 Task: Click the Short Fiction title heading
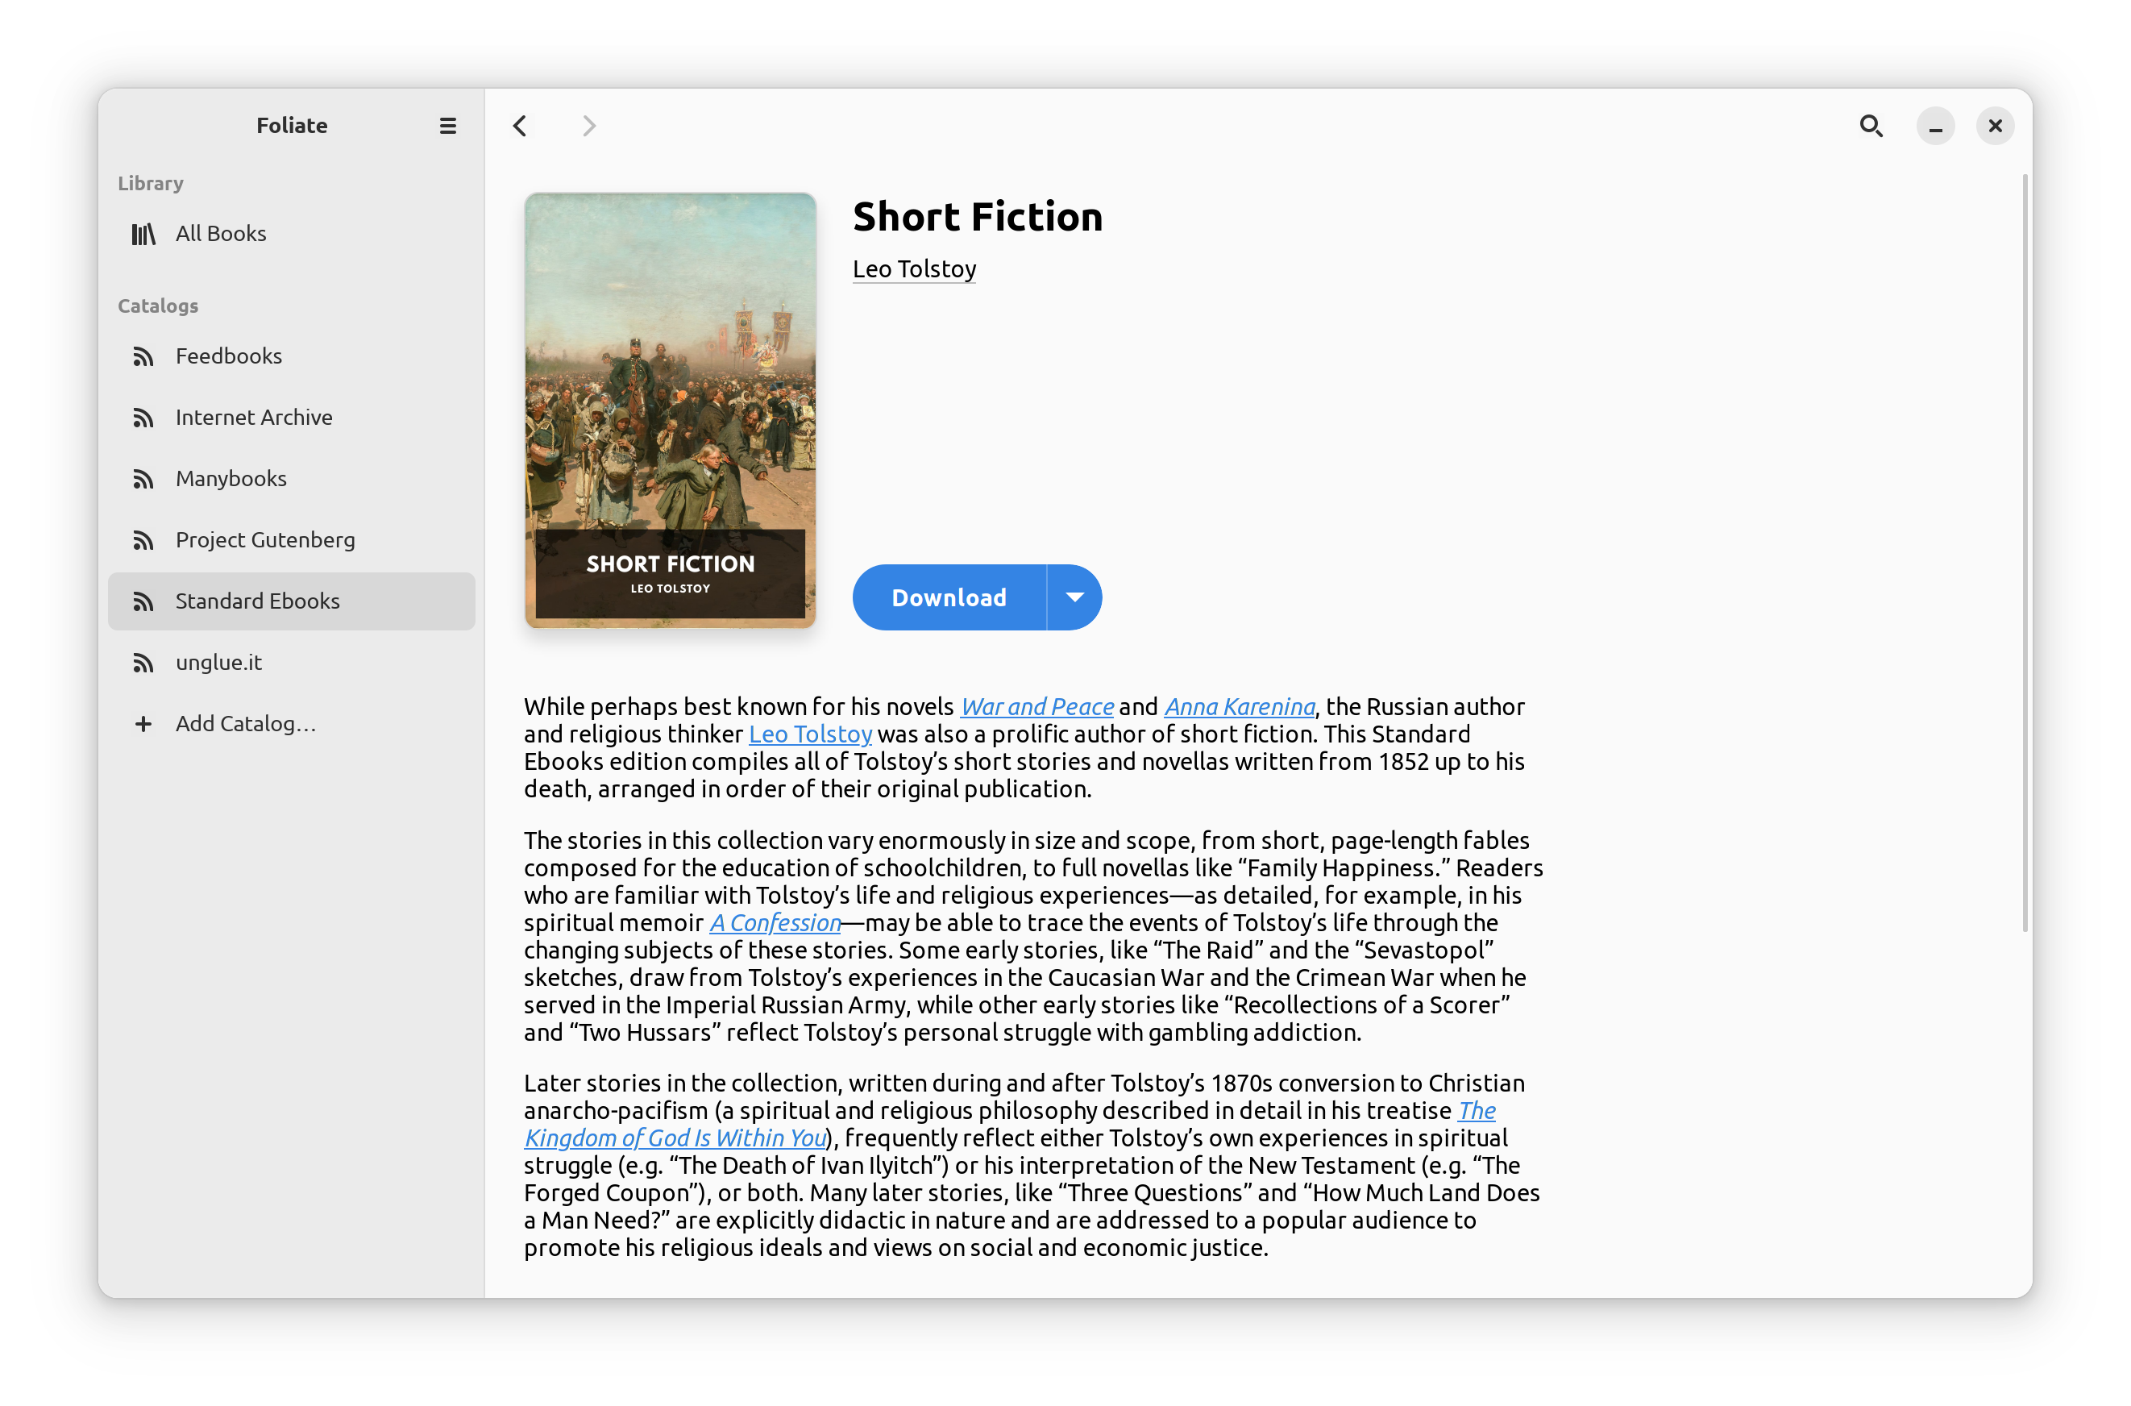click(977, 217)
